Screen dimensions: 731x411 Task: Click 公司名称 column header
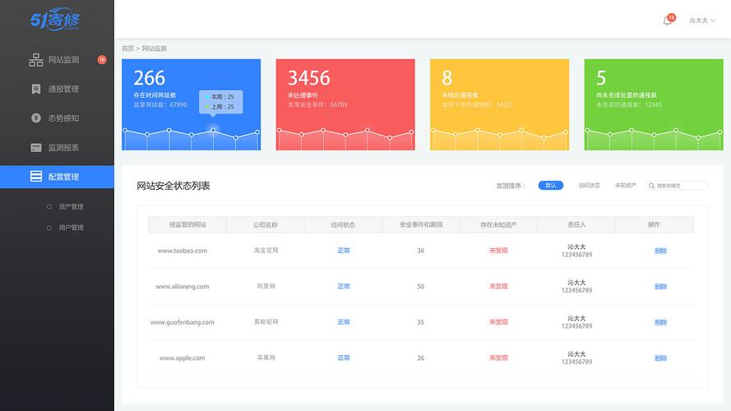tap(266, 224)
